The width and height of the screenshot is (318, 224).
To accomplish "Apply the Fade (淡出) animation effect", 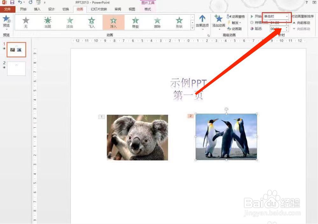I will [x=70, y=22].
